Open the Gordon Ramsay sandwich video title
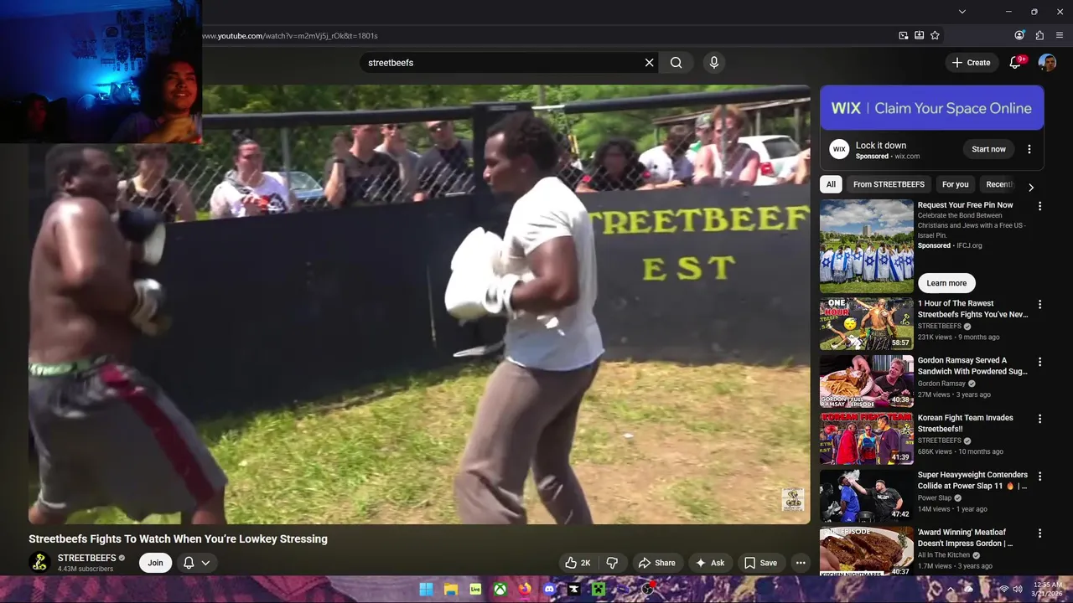The width and height of the screenshot is (1073, 603). coord(973,366)
